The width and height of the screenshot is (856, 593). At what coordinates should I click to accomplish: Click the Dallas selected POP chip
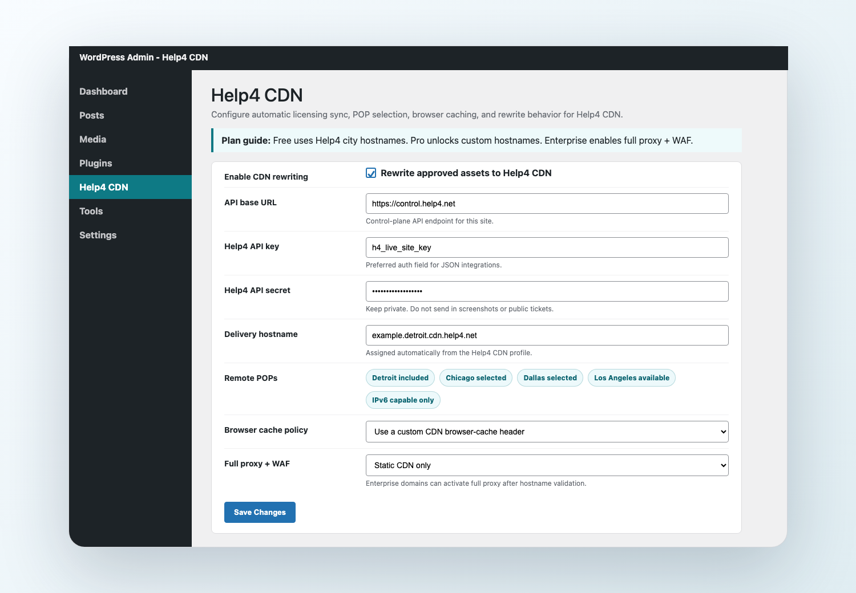point(550,377)
